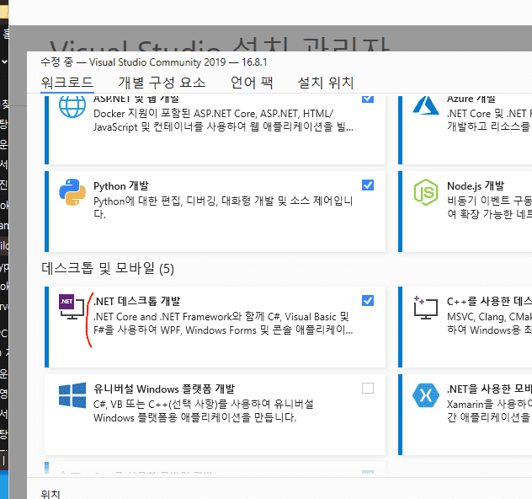The image size is (532, 499).
Task: Click the .NET을 사용한 모바일 card title
Action: pos(489,389)
